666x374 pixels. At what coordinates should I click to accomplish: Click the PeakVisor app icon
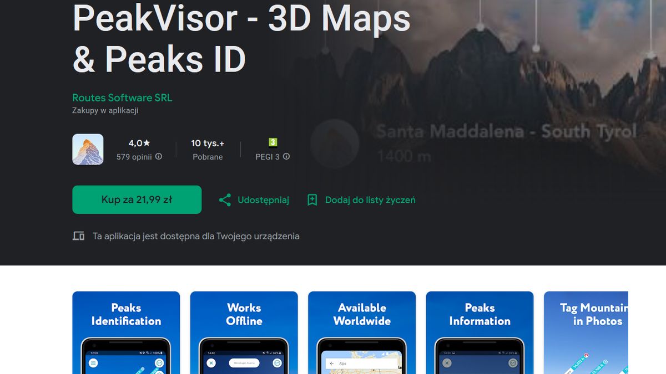pyautogui.click(x=88, y=150)
